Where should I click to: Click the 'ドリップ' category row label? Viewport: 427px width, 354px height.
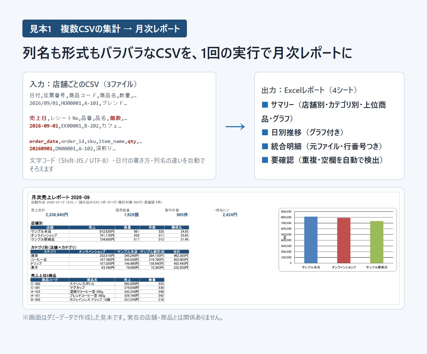[36, 263]
